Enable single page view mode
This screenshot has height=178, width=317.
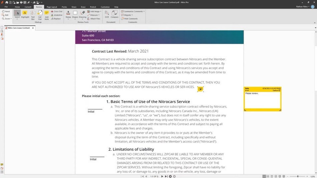coord(264,176)
